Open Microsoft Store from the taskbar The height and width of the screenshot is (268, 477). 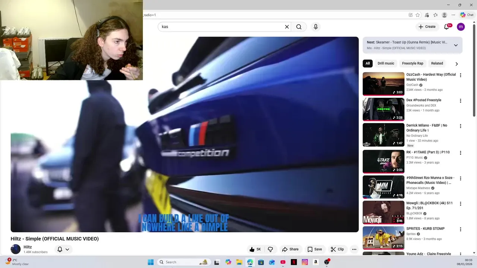tap(261, 262)
